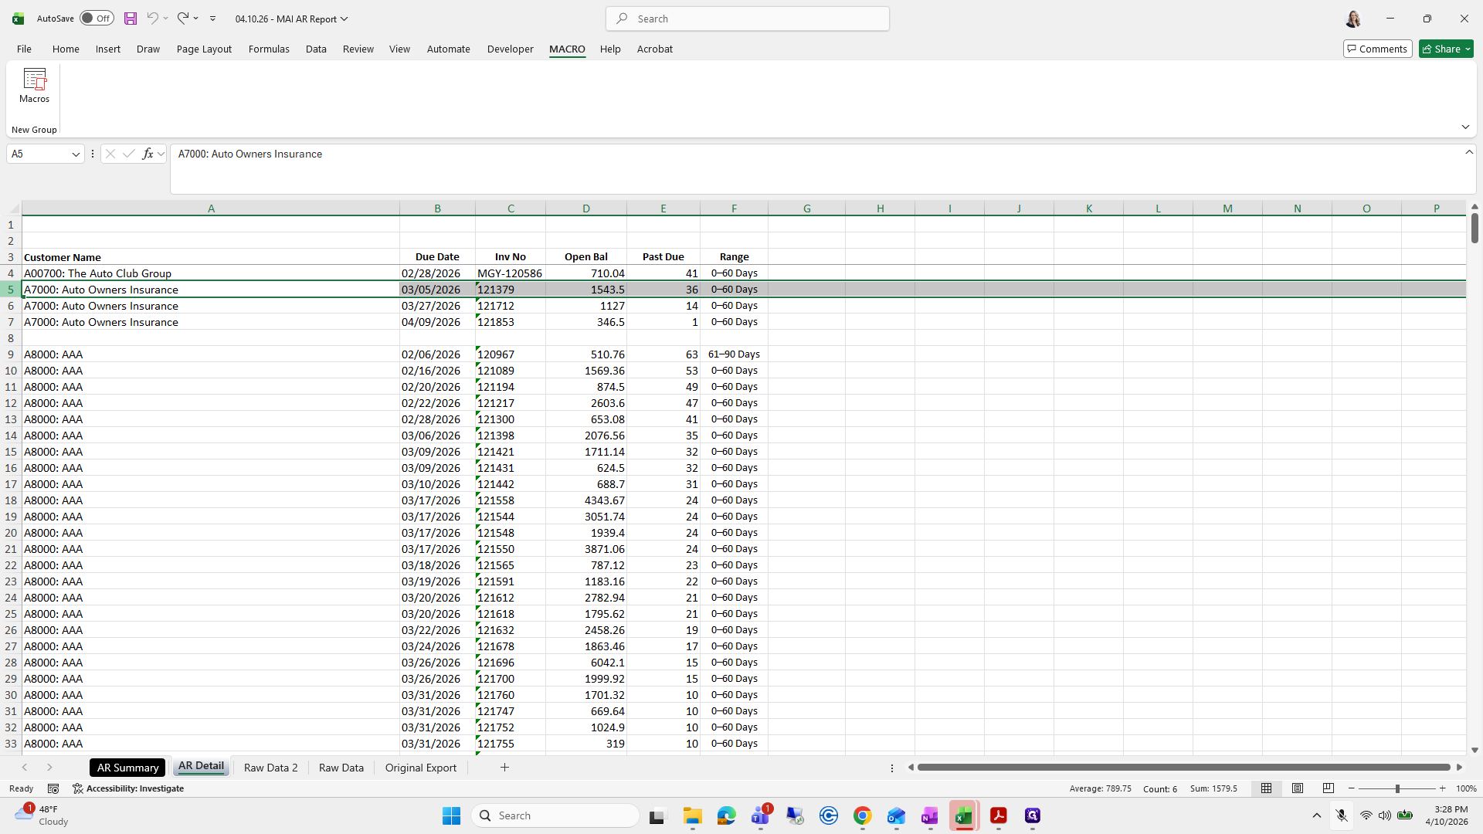1483x834 pixels.
Task: Toggle the AutoSave switch
Action: pyautogui.click(x=97, y=19)
